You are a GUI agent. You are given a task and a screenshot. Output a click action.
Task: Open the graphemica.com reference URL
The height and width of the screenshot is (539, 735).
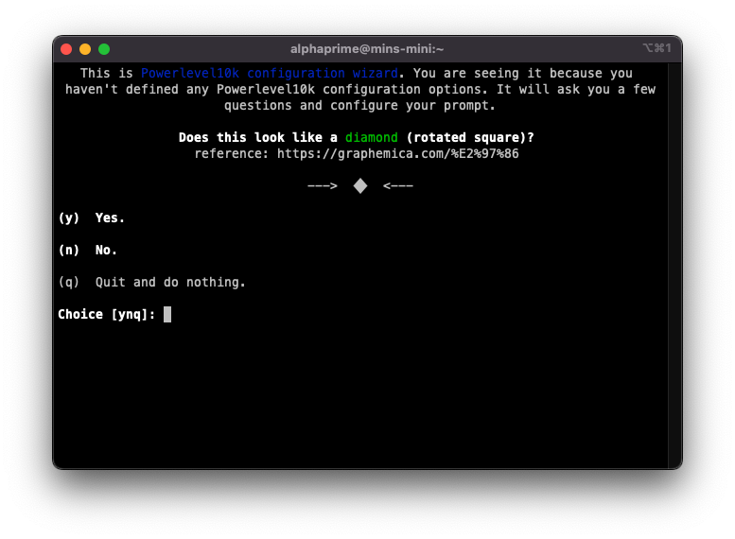(398, 154)
